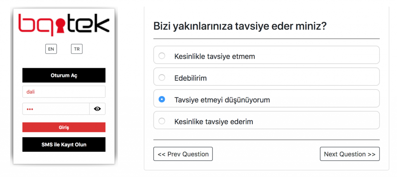Viewport: 397px width, 177px height.
Task: Choose the Edebilirim radio option
Action: (x=162, y=78)
